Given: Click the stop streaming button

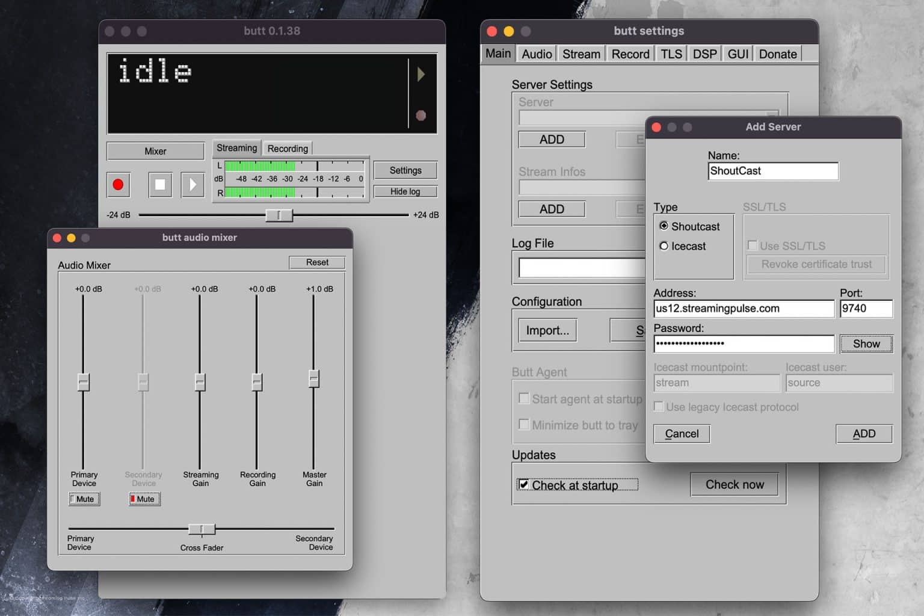Looking at the screenshot, I should click(x=159, y=185).
